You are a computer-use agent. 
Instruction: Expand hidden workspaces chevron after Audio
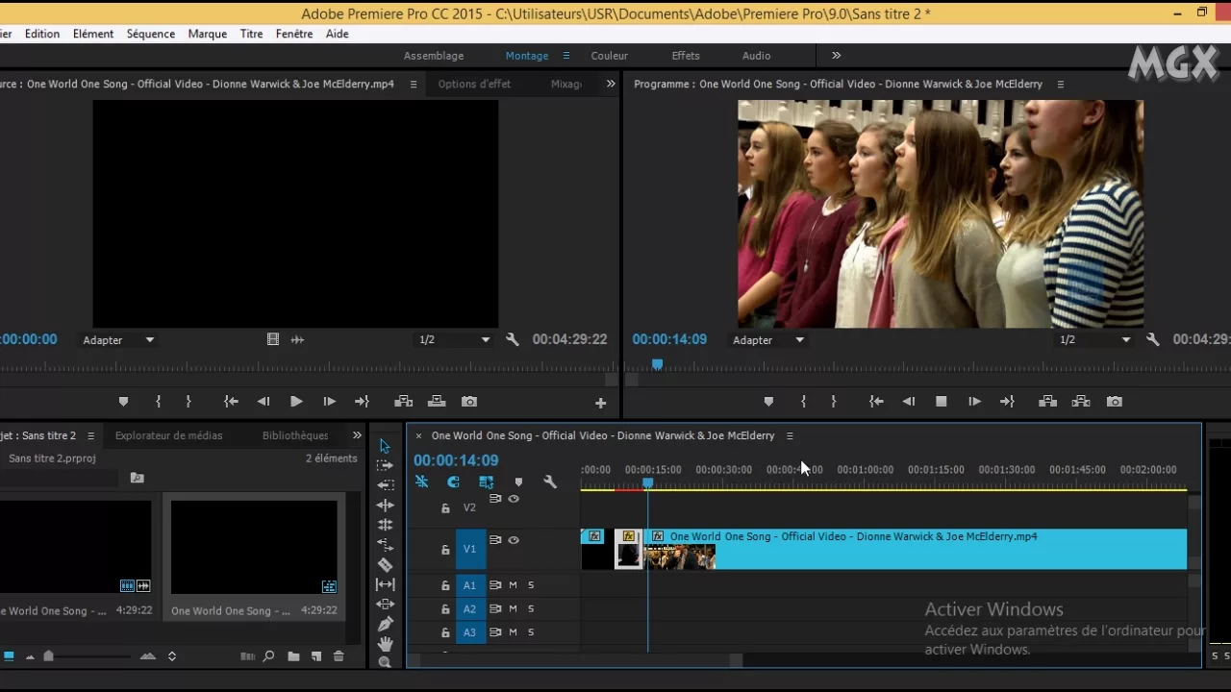836,56
